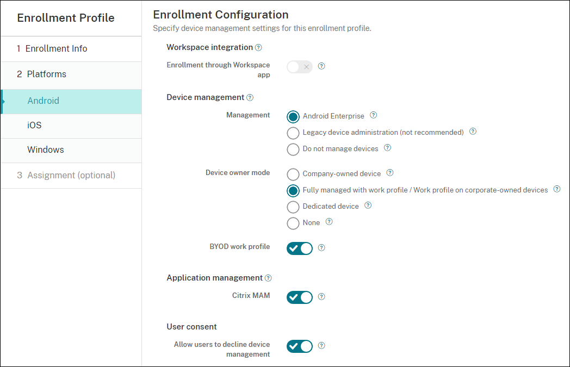Open help tooltip for Dedicated device
Screen dimensions: 570x367
(x=368, y=206)
